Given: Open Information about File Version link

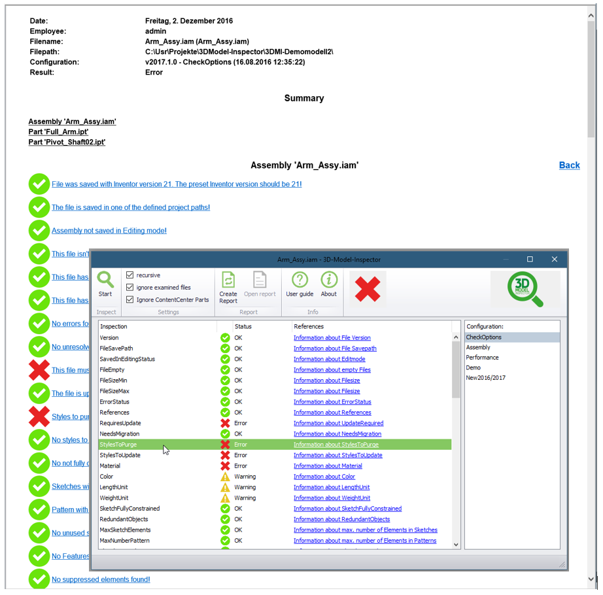Looking at the screenshot, I should (x=332, y=338).
